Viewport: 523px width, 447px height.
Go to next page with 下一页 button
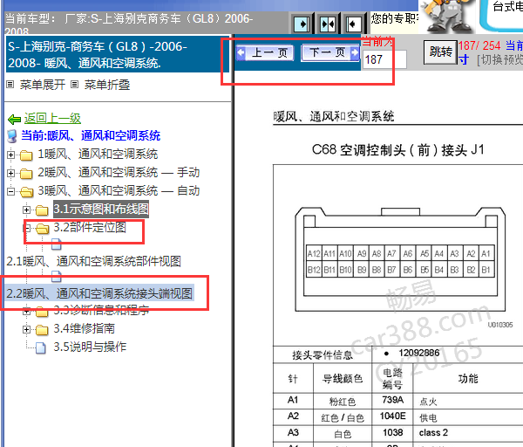point(330,52)
